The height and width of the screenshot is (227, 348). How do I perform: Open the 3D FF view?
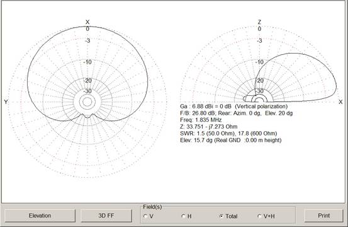coord(106,216)
